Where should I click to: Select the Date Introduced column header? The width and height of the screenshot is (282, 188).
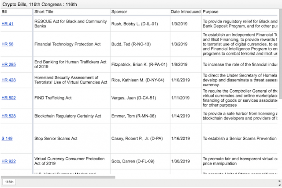tap(186, 12)
